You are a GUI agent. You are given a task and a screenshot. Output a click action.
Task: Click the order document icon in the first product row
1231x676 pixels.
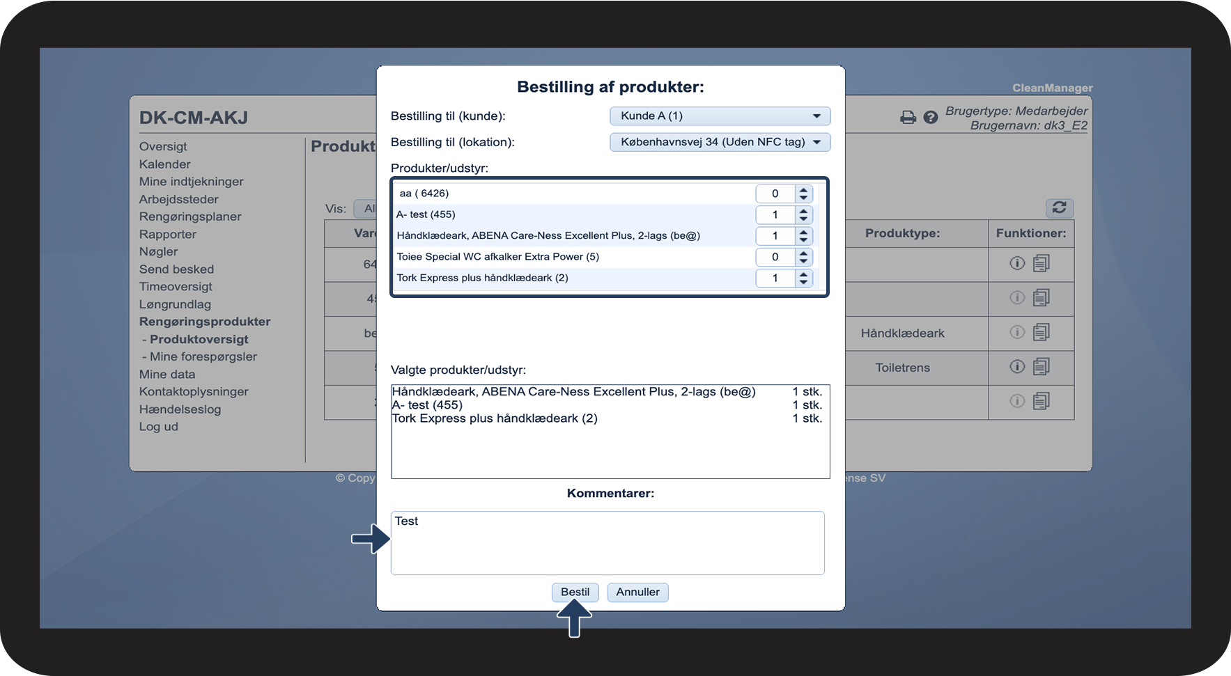pos(1042,263)
